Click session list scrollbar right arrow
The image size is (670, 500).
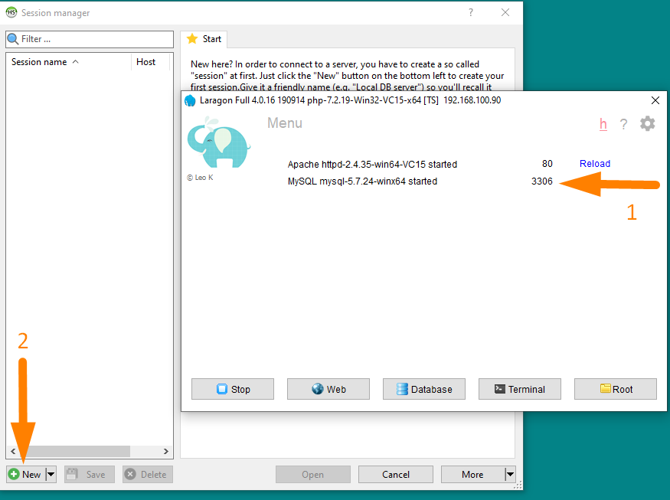(x=166, y=451)
